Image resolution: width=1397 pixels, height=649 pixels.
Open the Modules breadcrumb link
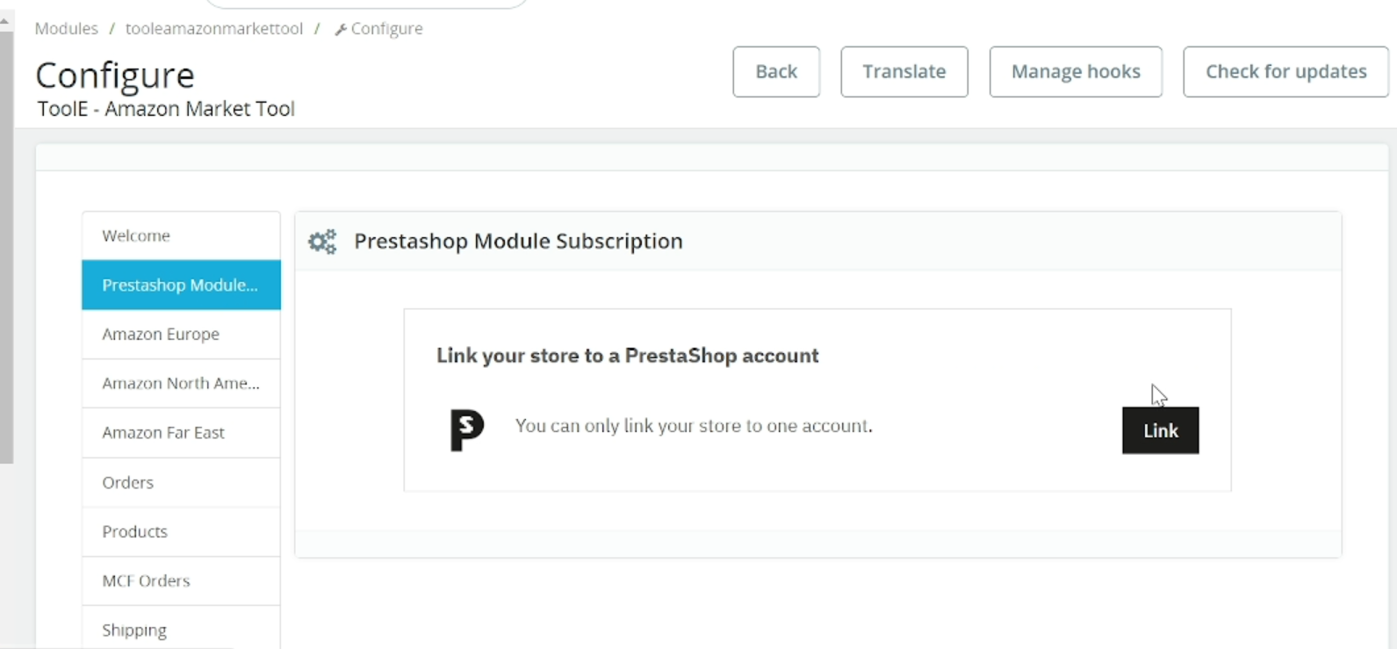click(x=67, y=29)
